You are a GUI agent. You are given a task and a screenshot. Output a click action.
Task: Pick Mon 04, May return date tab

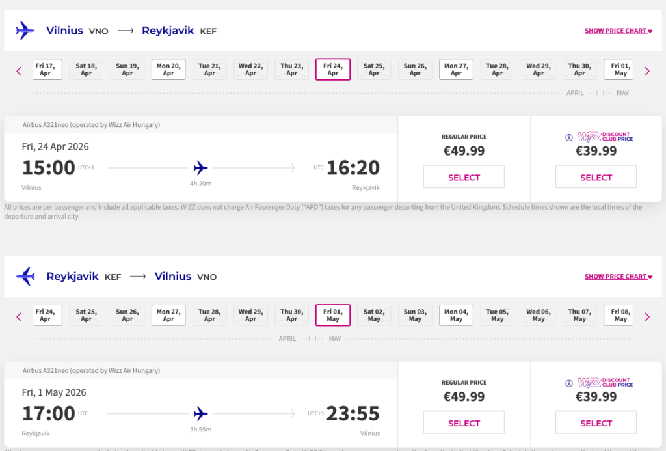pyautogui.click(x=456, y=315)
